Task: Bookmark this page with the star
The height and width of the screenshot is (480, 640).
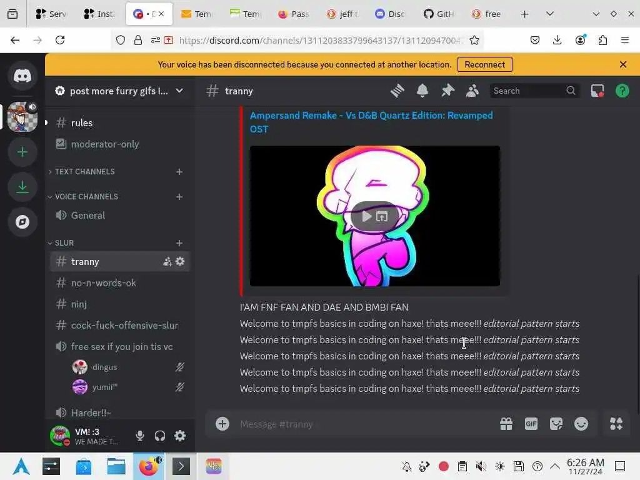Action: tap(474, 40)
